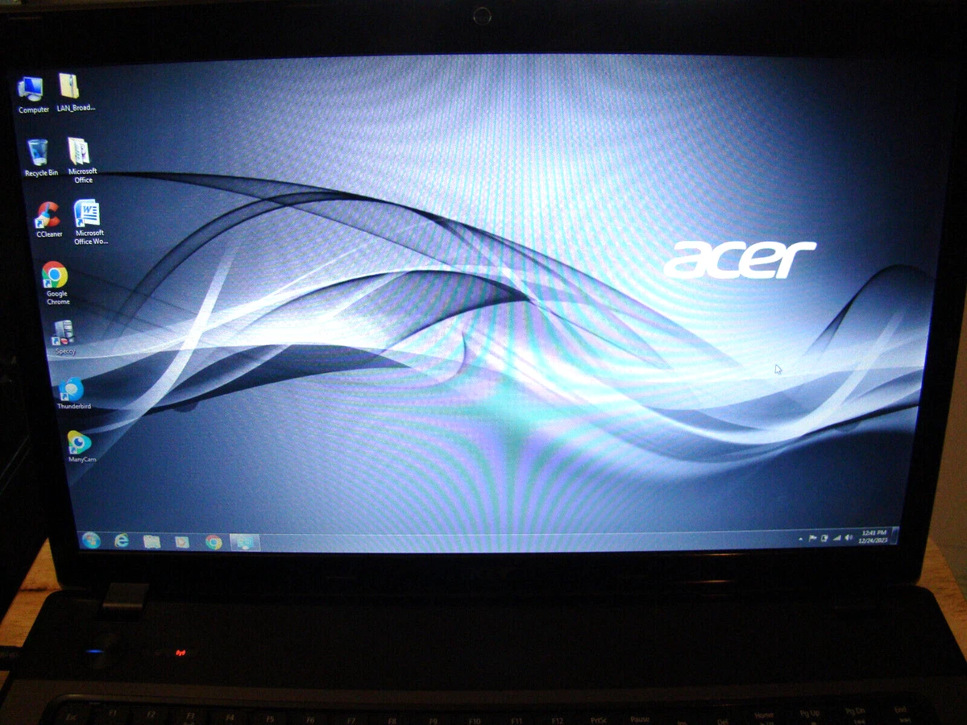Open Windows Media Player from taskbar
The width and height of the screenshot is (967, 725).
click(182, 541)
